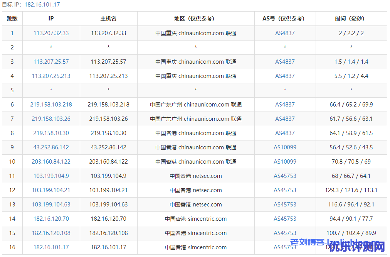Open the 113.207.25.213 IP link
Image resolution: width=390 pixels, height=257 pixels.
51,76
